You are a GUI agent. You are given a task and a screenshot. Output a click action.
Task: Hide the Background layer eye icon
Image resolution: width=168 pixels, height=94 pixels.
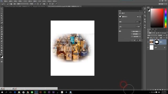pyautogui.click(x=148, y=48)
